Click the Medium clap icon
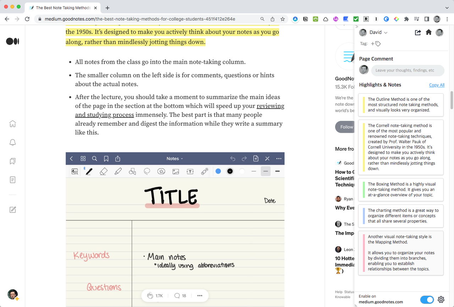Screen dimensions: 454x307 150,296
